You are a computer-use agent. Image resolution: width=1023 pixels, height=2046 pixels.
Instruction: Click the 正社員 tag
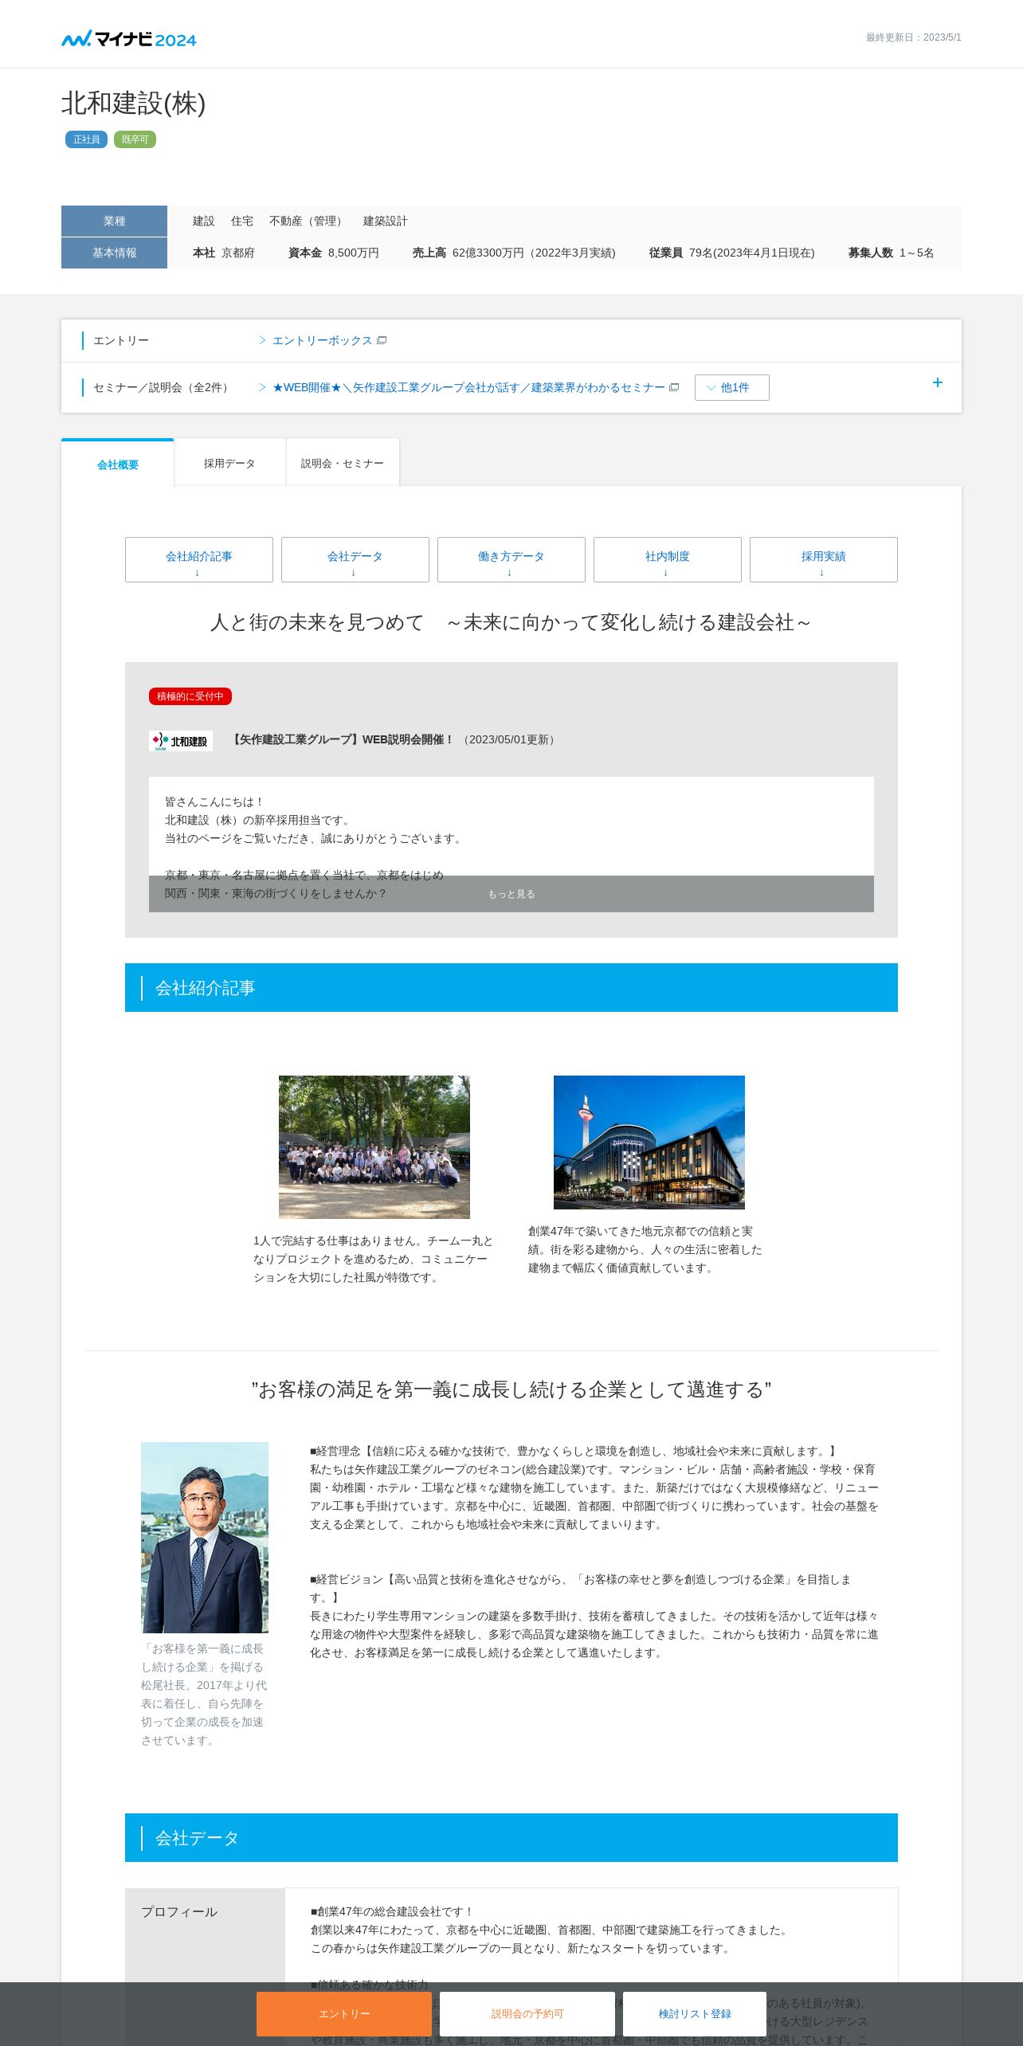click(x=86, y=139)
